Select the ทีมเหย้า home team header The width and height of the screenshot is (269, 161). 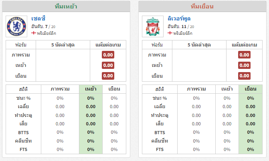click(x=66, y=6)
